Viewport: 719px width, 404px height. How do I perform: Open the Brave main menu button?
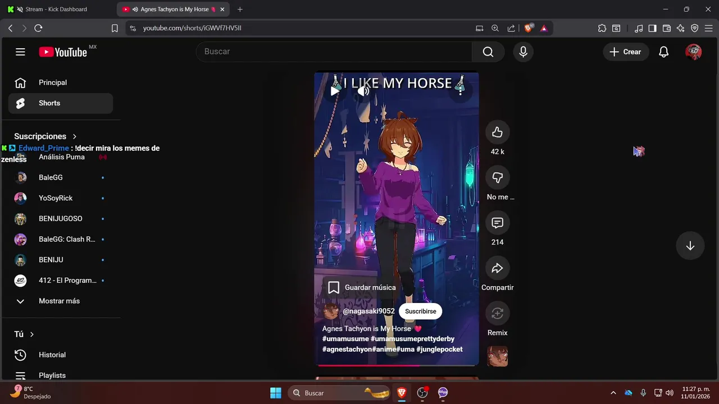(x=709, y=28)
